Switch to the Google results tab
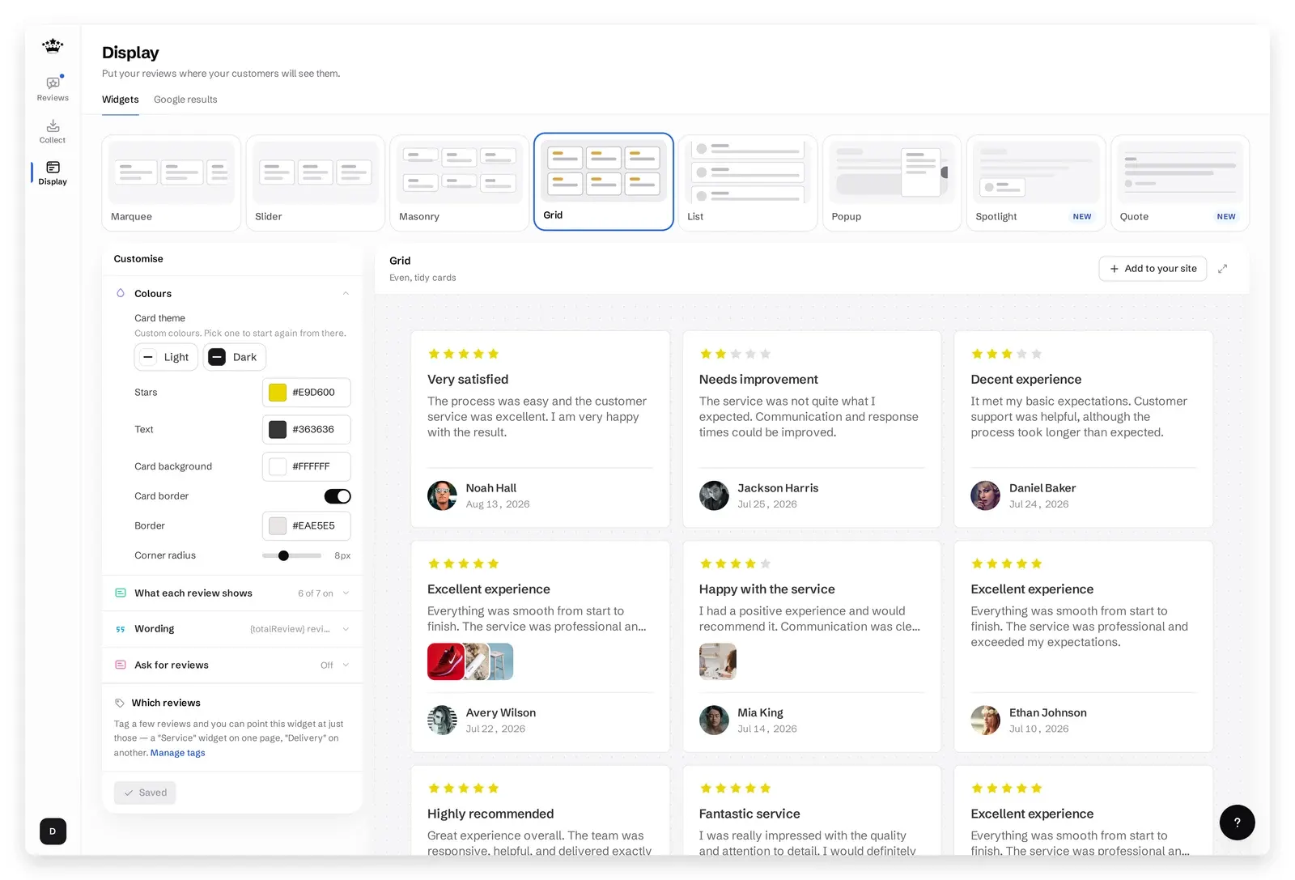1295x880 pixels. click(185, 100)
